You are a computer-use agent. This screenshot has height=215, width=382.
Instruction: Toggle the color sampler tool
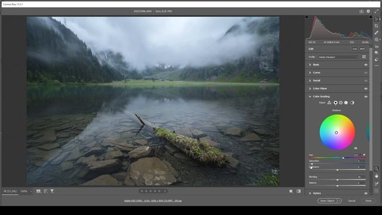[x=377, y=183]
